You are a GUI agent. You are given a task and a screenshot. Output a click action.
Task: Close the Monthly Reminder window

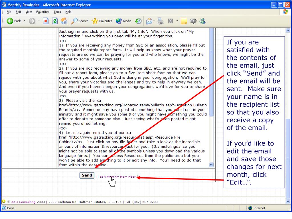click(287, 5)
